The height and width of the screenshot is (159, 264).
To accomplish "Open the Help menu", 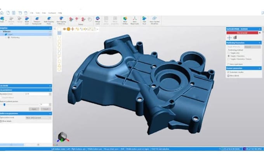I will [x=60, y=13].
